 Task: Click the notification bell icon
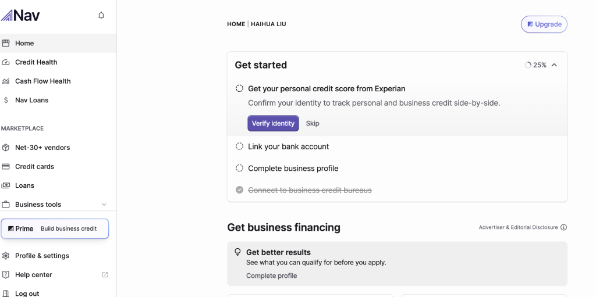(101, 16)
